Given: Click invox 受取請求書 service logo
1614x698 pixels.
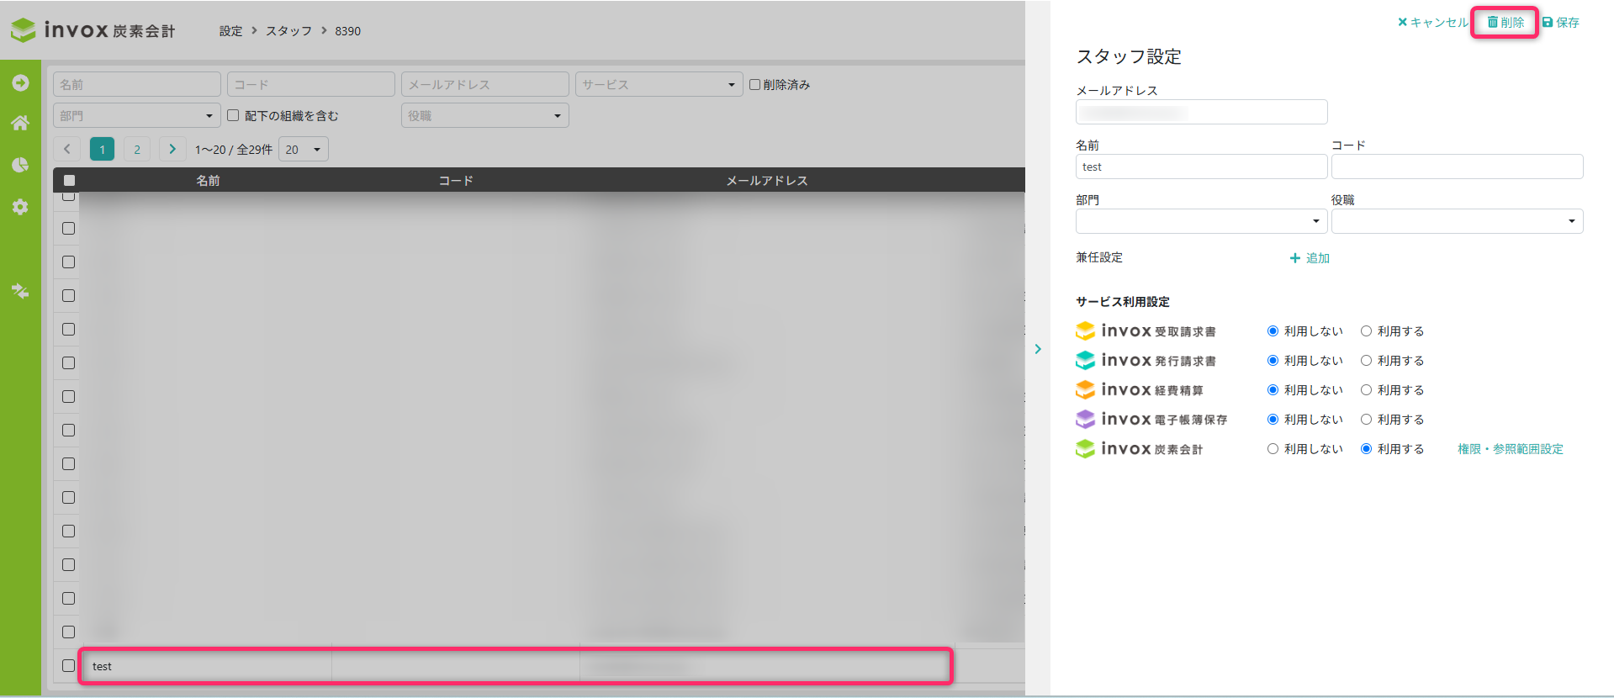Looking at the screenshot, I should pyautogui.click(x=1146, y=331).
